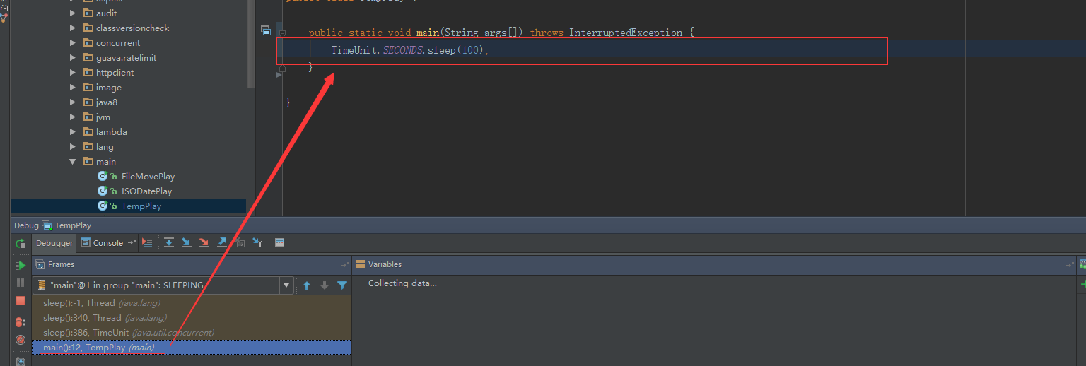This screenshot has width=1086, height=366.
Task: Collapse the main package folder
Action: pos(73,162)
